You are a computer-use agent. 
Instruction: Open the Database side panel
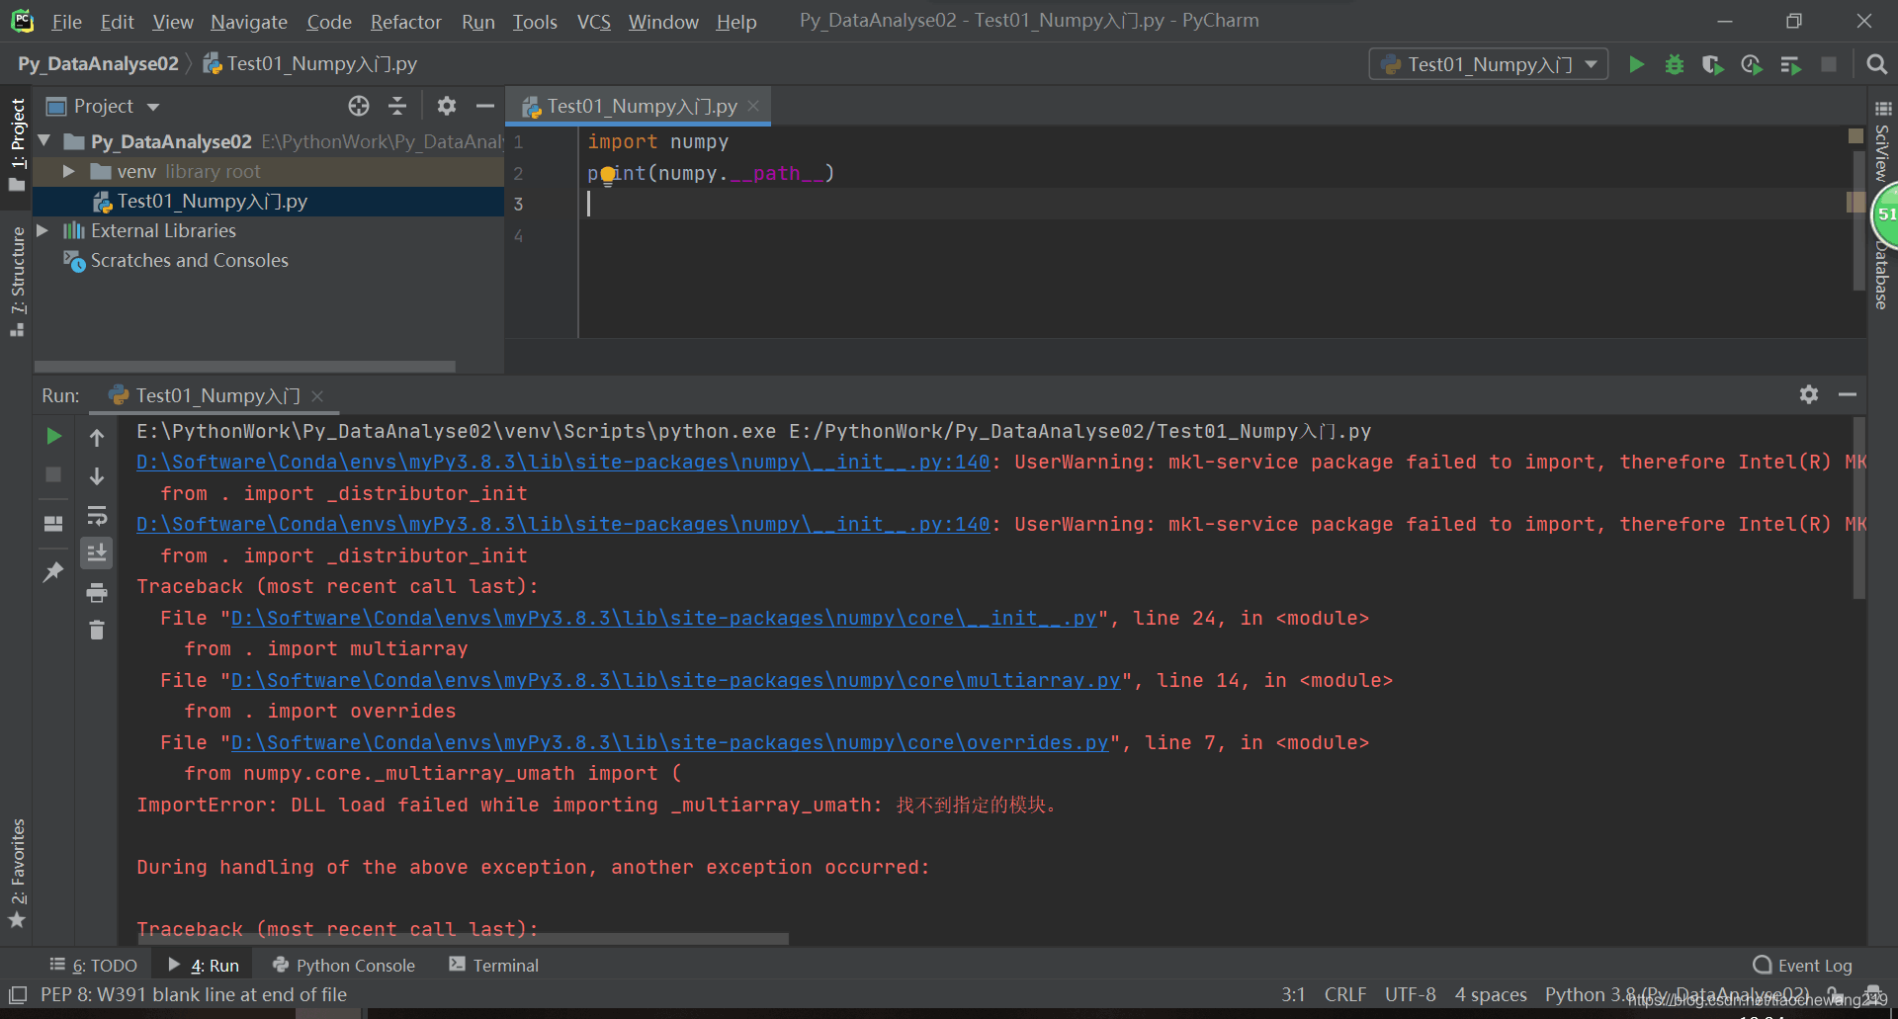point(1883,277)
